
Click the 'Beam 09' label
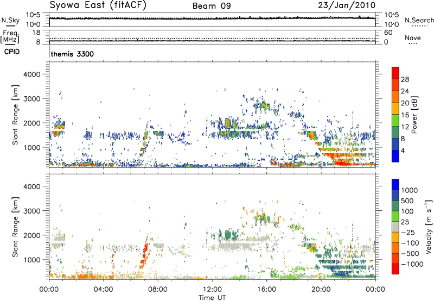tap(212, 6)
